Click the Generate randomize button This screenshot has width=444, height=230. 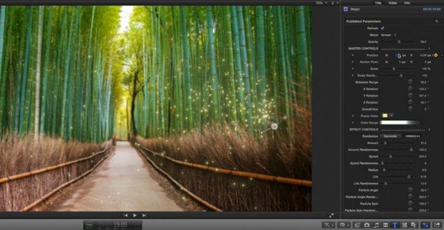click(x=390, y=136)
